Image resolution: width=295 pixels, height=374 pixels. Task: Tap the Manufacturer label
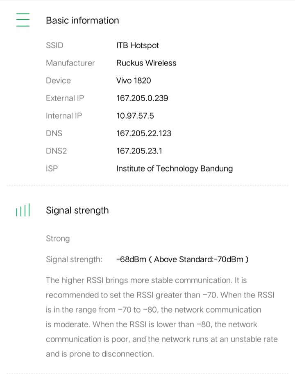pyautogui.click(x=70, y=63)
